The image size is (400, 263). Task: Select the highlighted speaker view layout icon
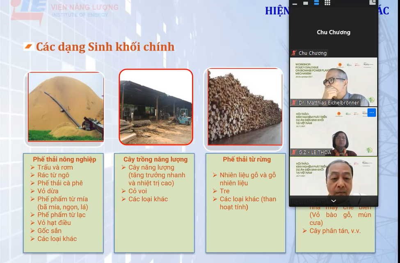[316, 4]
